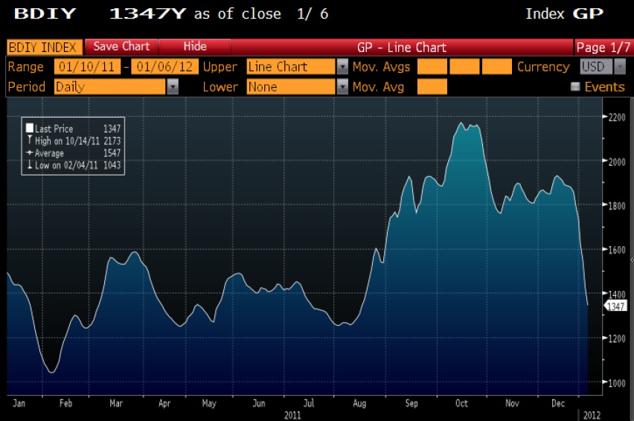Click Upper Line Chart field
Image resolution: width=634 pixels, height=421 pixels.
(x=291, y=67)
